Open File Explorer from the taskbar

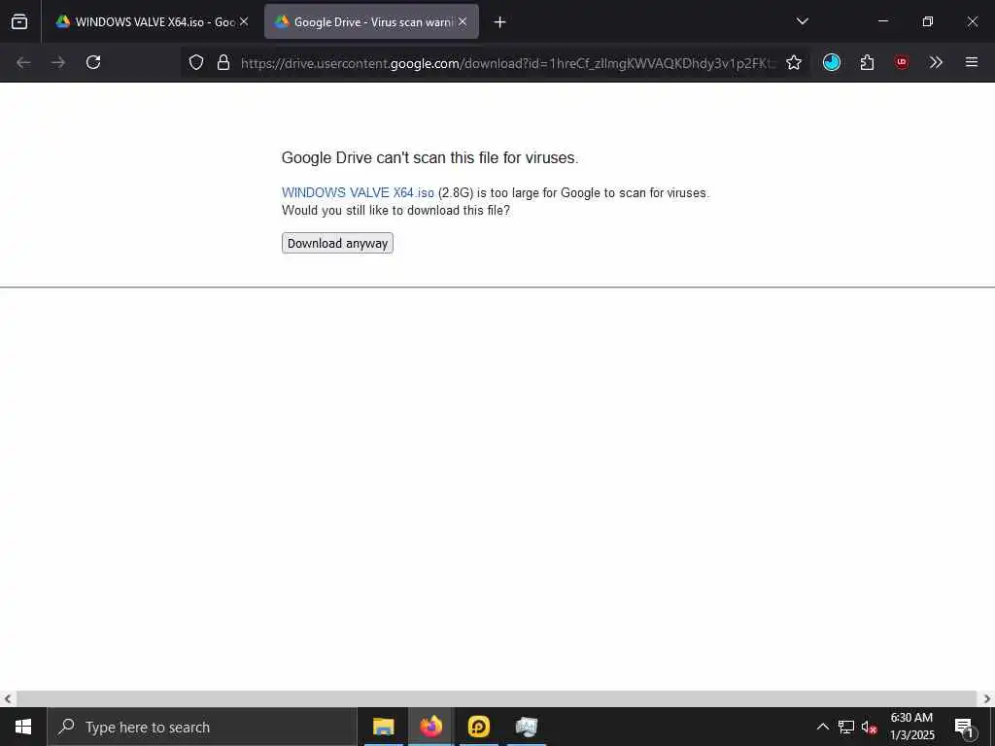coord(383,727)
